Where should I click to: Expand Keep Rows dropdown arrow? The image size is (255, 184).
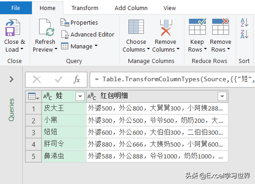[205, 49]
